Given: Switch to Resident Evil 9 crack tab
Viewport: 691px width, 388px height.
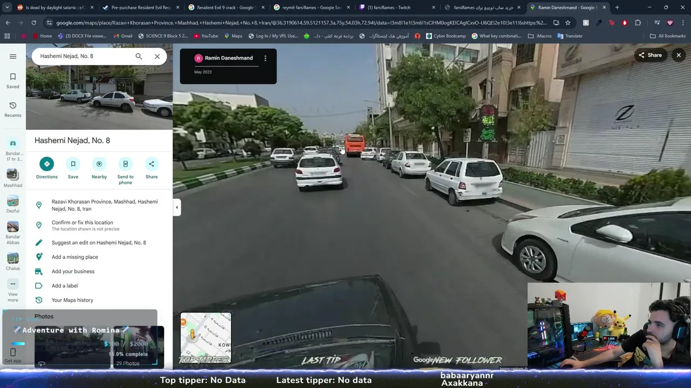Looking at the screenshot, I should [x=226, y=8].
